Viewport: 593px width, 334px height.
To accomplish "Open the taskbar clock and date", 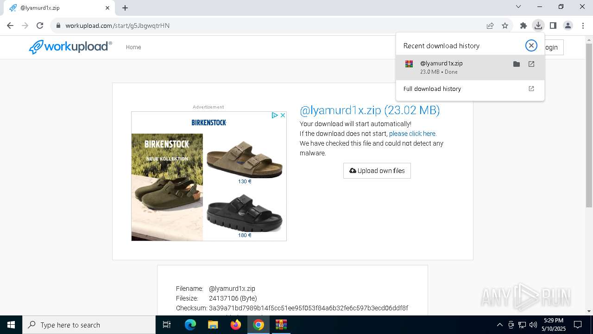I will click(x=554, y=325).
